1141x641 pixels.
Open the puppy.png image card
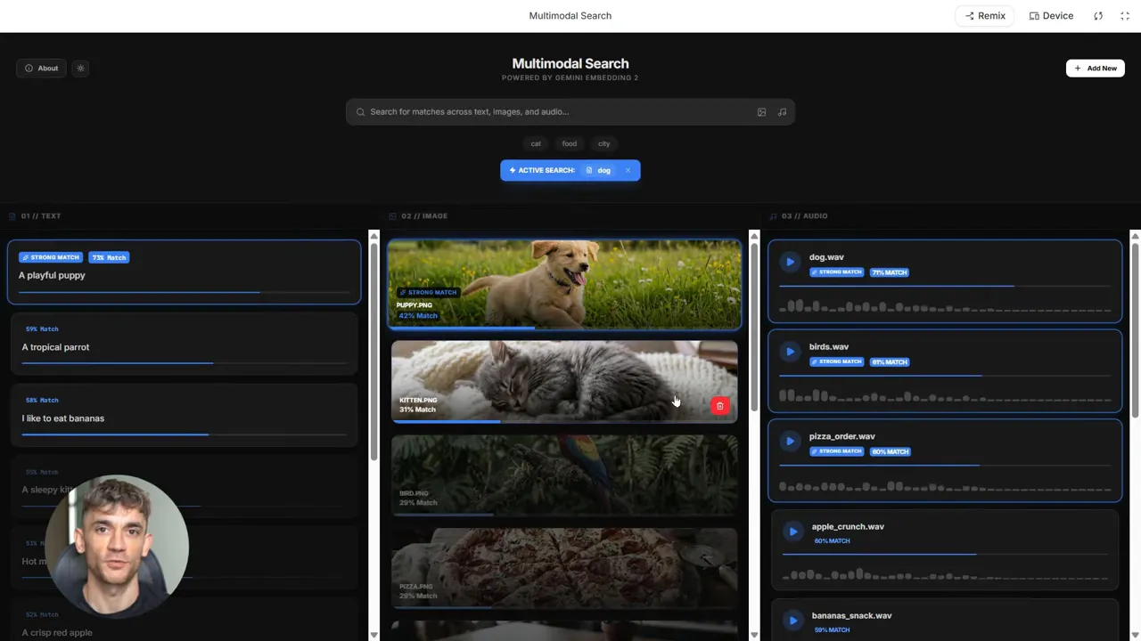(x=564, y=284)
